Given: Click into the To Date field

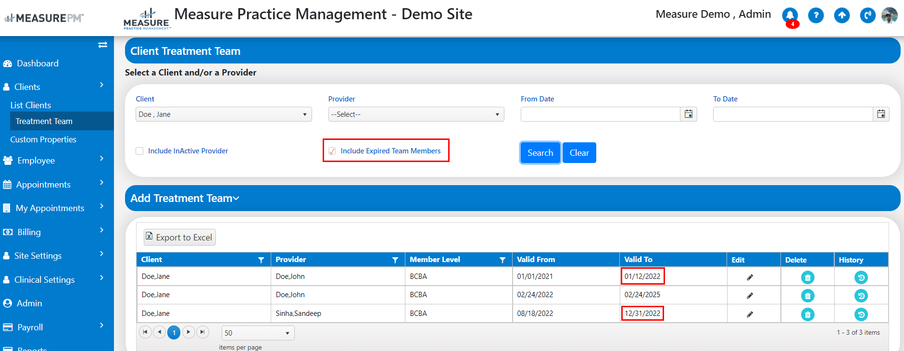Looking at the screenshot, I should pos(793,114).
